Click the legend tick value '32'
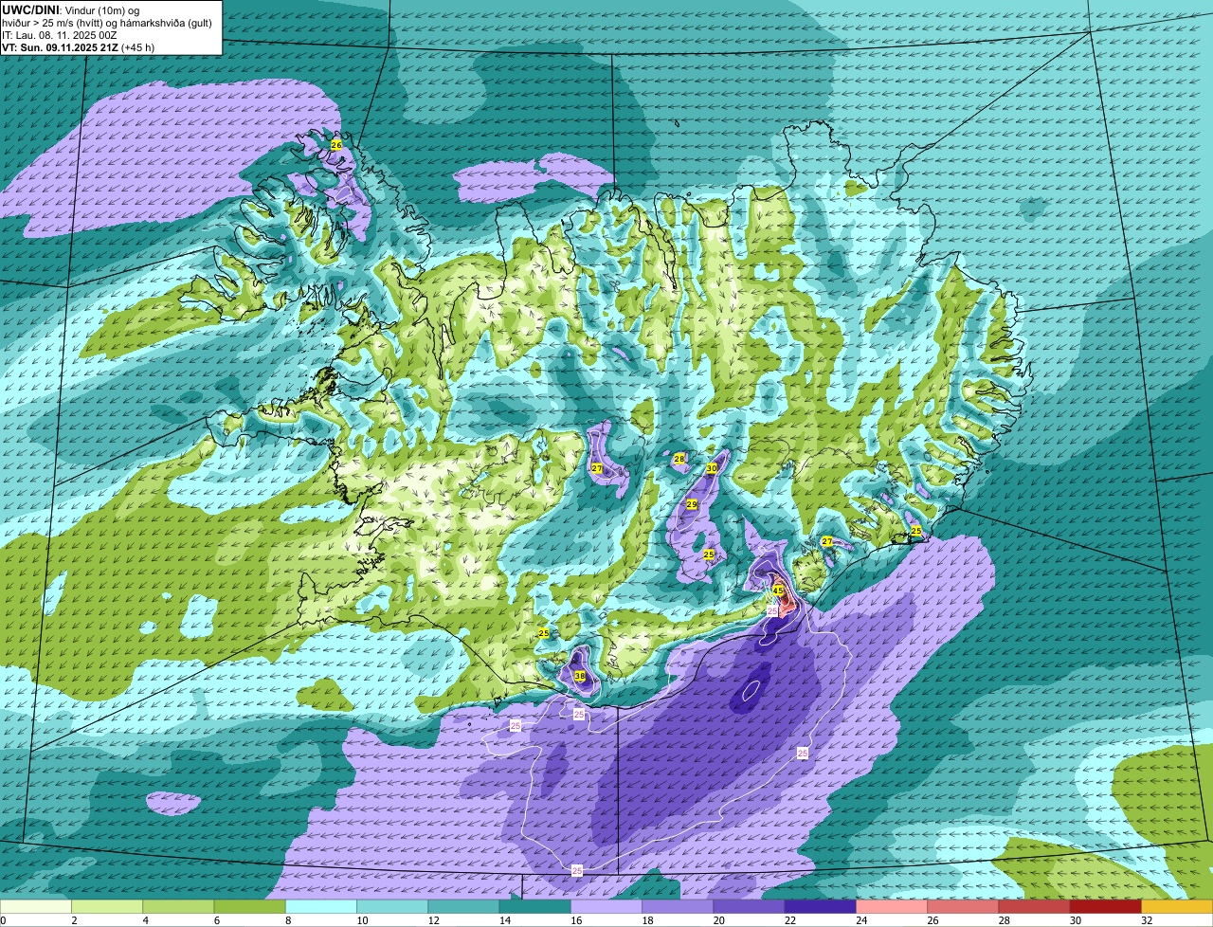This screenshot has height=927, width=1213. coord(1146,920)
